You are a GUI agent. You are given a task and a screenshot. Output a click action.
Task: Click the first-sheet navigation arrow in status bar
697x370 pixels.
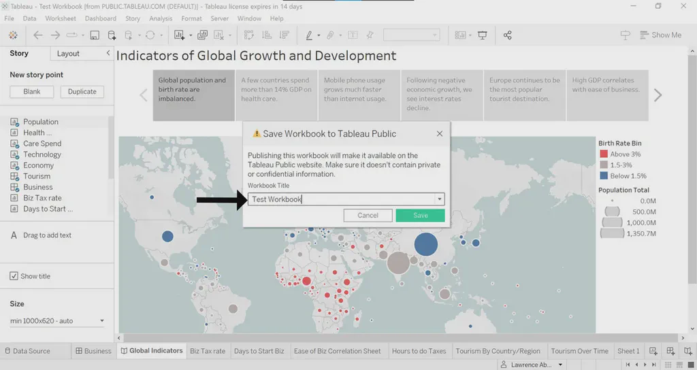coord(628,365)
